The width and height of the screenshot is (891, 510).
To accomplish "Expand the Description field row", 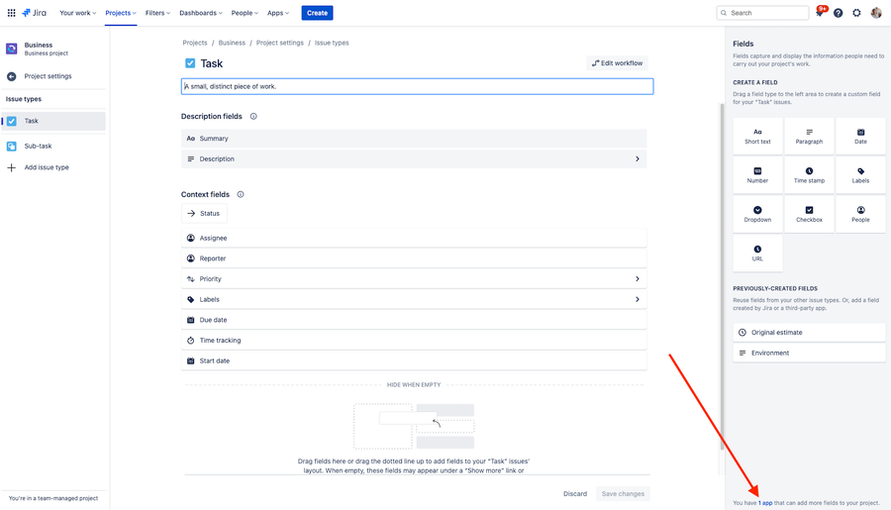I will [x=637, y=158].
